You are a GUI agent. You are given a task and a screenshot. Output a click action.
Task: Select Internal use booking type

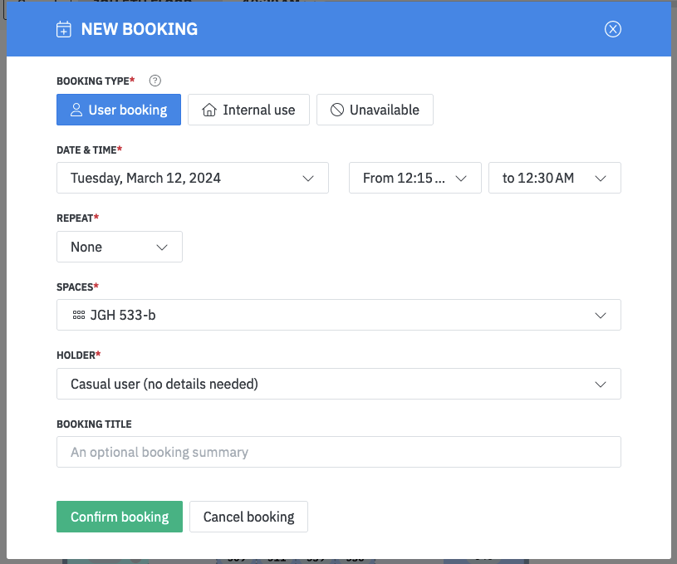coord(248,110)
